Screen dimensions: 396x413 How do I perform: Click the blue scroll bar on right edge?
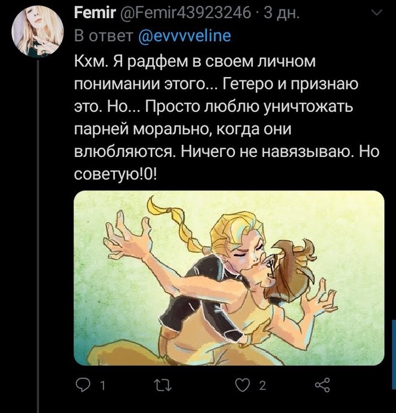(393, 354)
